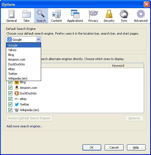Viewport: 151px width, 155px height.
Task: Select the Twitter row name in engine list
Action: (x=25, y=104)
